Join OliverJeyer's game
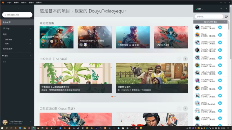232x130 pixels. pyautogui.click(x=220, y=118)
